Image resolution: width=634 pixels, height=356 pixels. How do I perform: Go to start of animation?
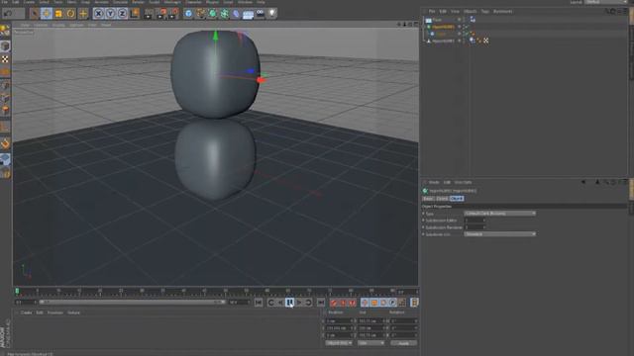pos(259,303)
